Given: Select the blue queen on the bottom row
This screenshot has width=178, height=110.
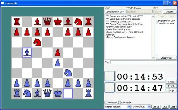Looking at the screenshot, I should (47, 93).
